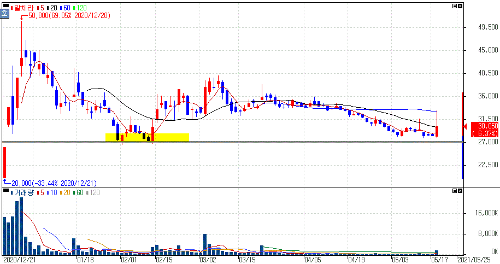
Task: Select the 5-day price moving average legend
Action: (40, 8)
